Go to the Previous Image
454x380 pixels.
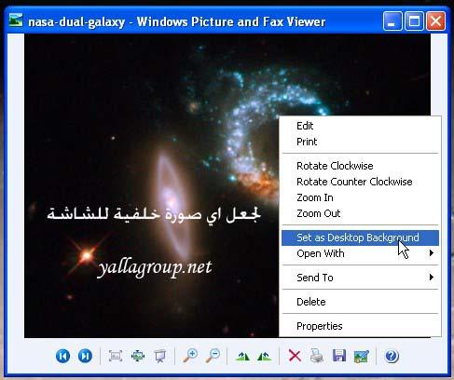pyautogui.click(x=62, y=356)
